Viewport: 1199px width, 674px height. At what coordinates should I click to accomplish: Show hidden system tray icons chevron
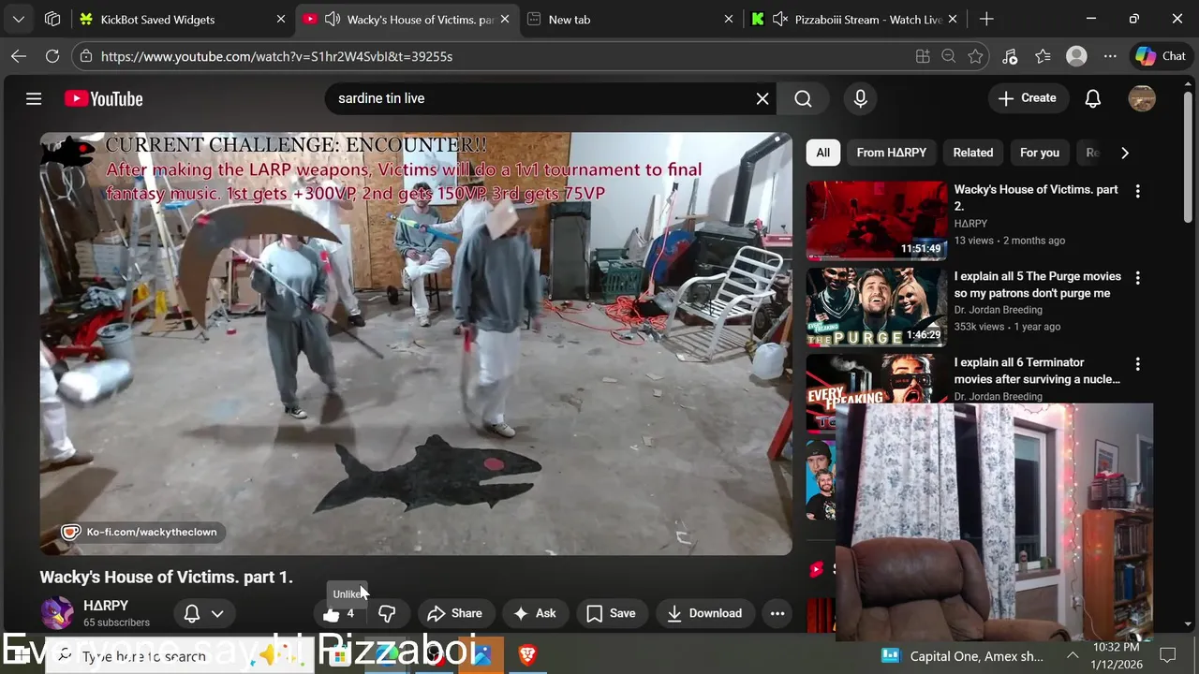1073,655
